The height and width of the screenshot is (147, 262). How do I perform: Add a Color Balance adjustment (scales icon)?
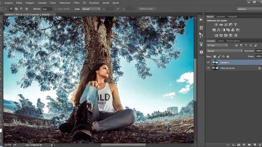click(219, 30)
